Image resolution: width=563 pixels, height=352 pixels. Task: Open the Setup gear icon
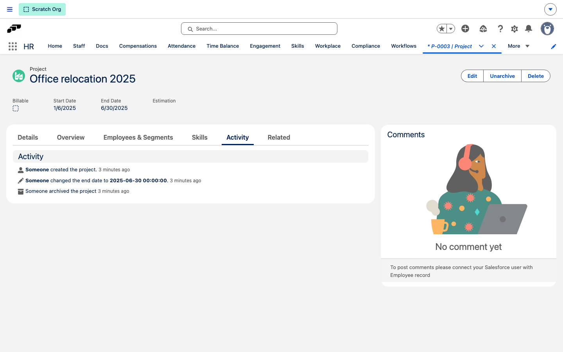tap(515, 29)
